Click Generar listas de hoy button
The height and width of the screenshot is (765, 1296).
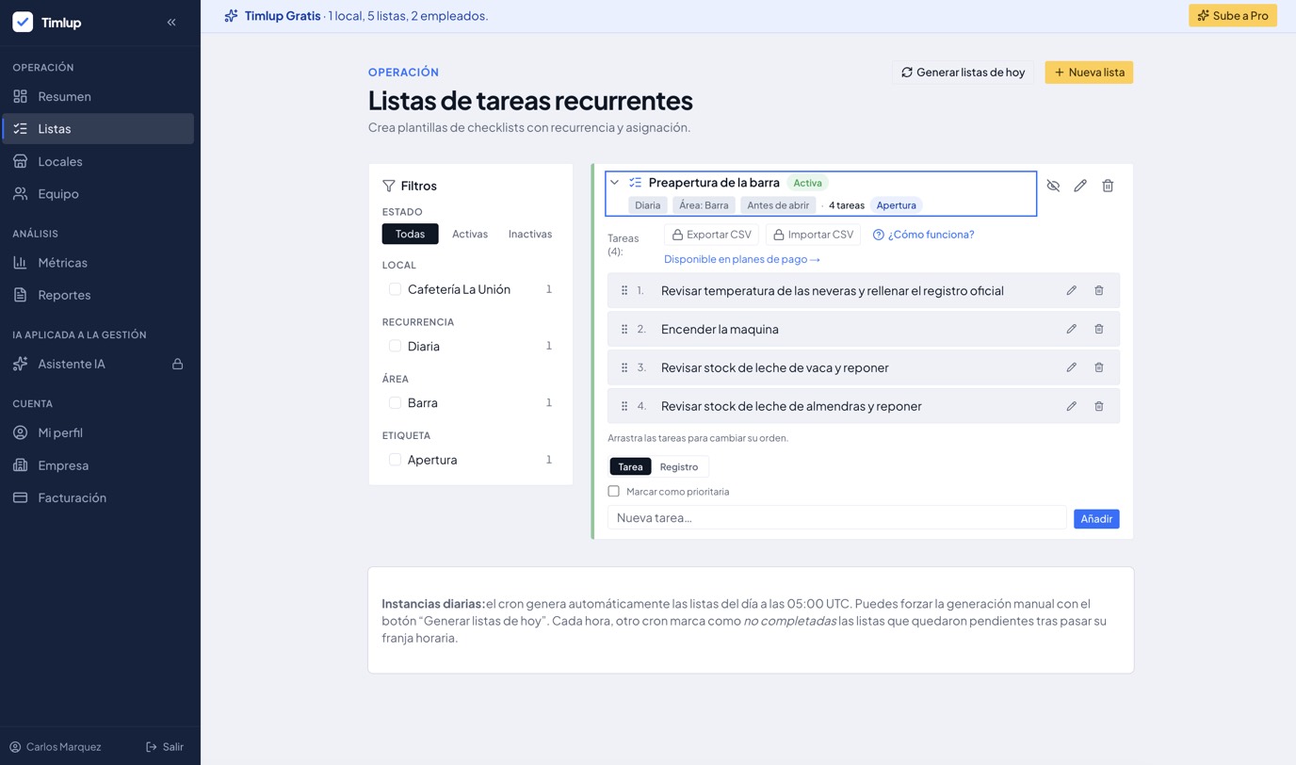coord(963,72)
